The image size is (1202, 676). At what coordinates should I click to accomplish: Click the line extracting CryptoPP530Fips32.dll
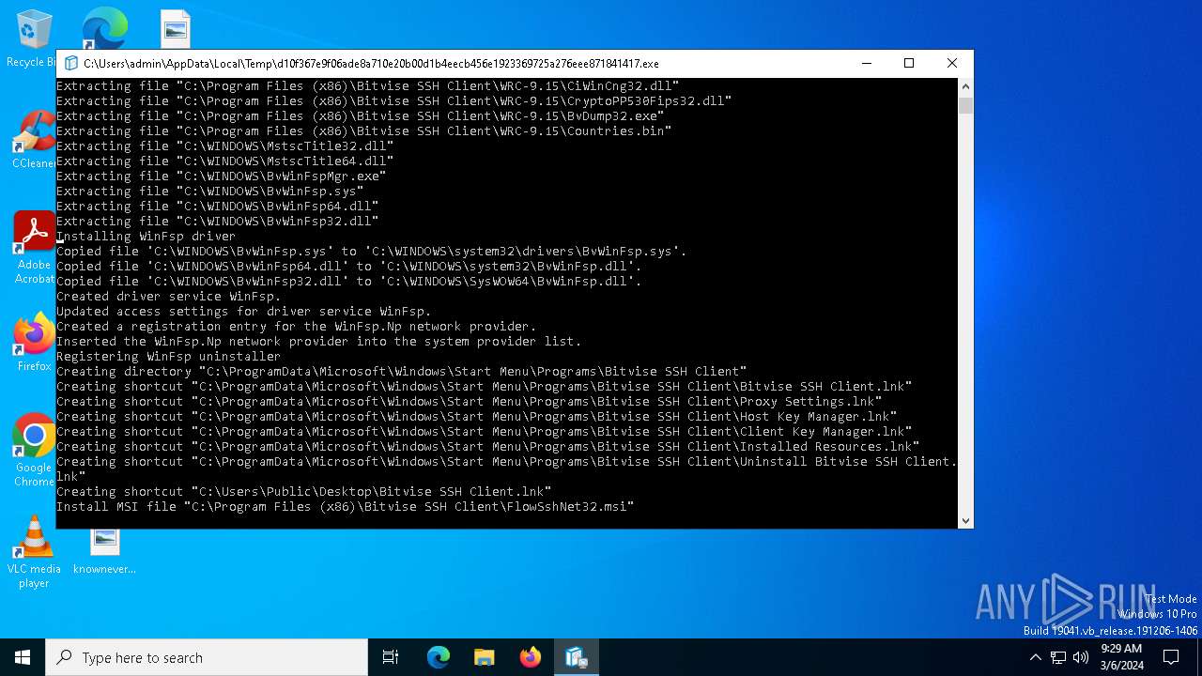[x=393, y=100]
